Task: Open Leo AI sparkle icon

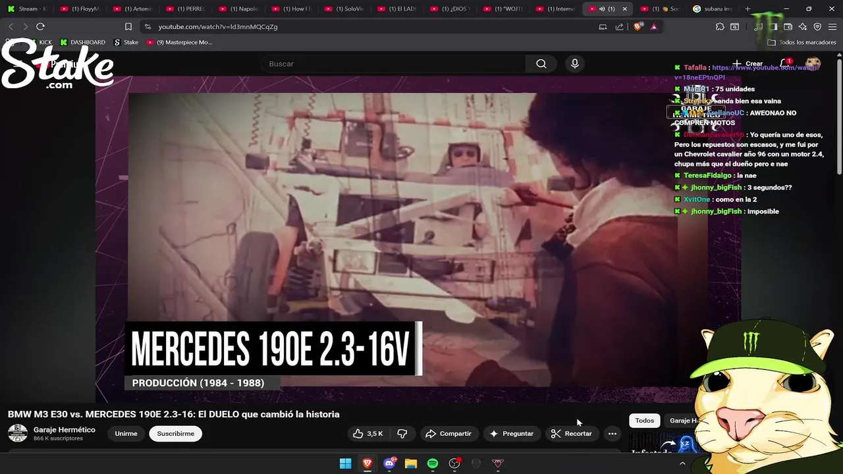Action: click(x=803, y=26)
